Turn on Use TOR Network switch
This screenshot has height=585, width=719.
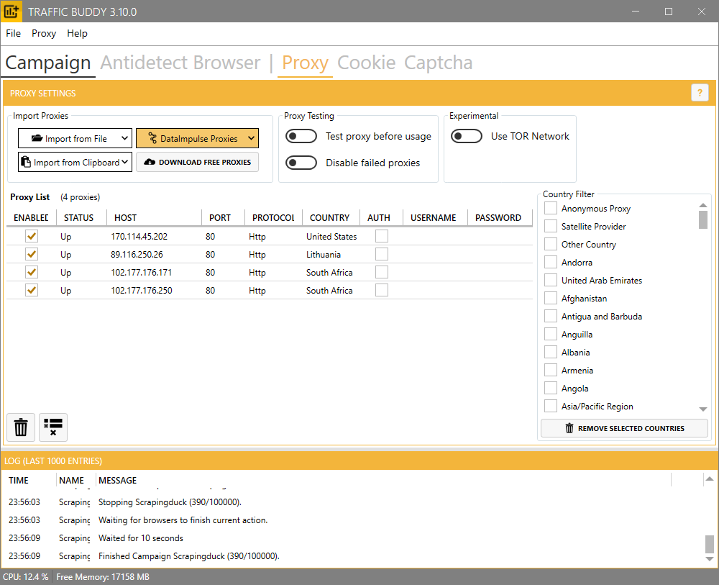pos(467,137)
